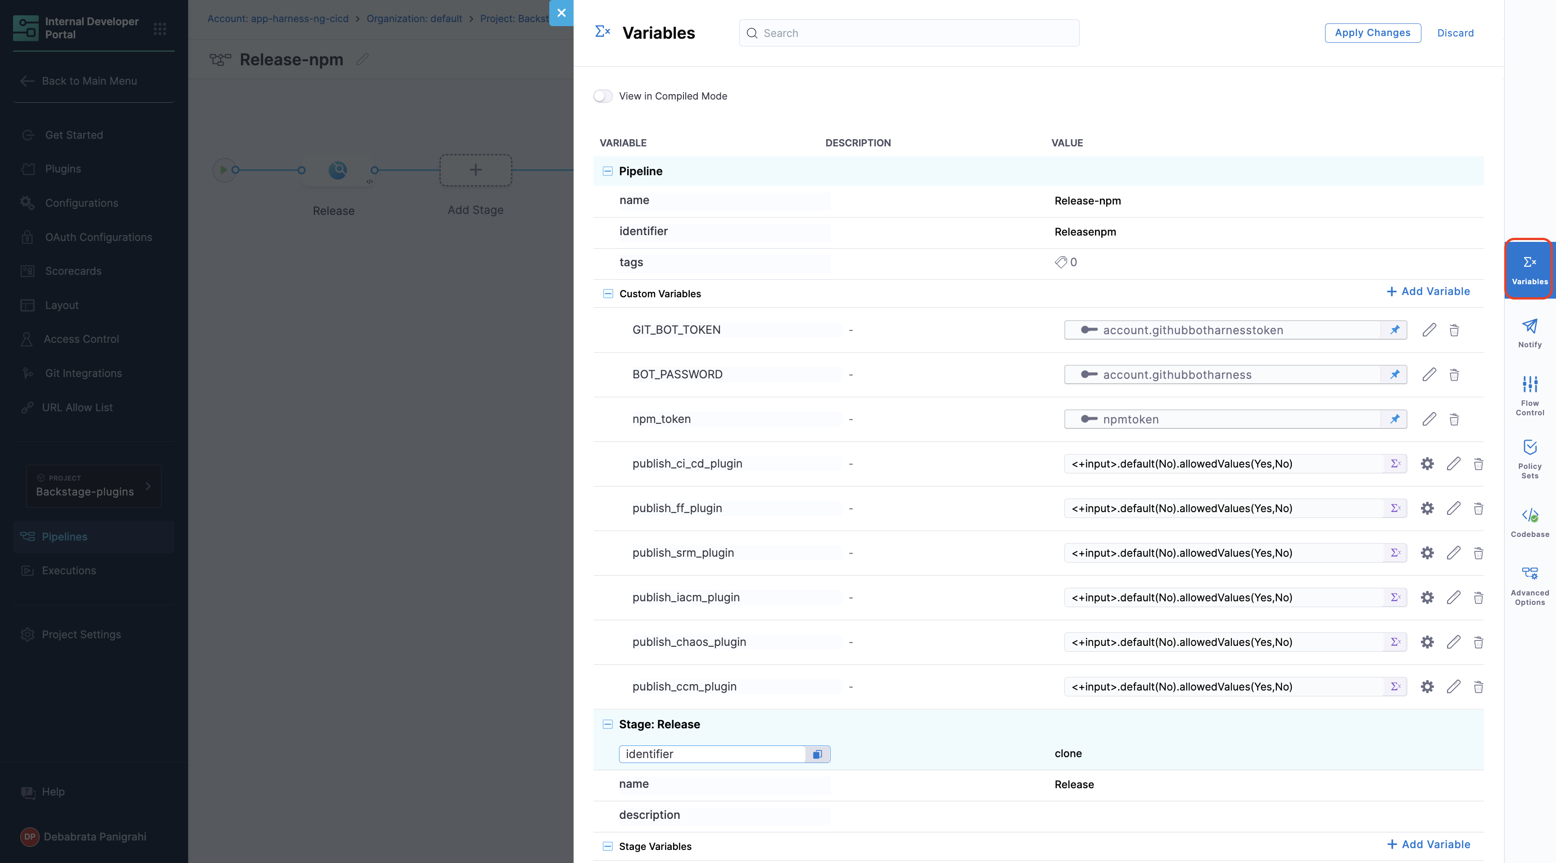This screenshot has height=863, width=1556.
Task: Copy the stage identifier path
Action: [817, 754]
